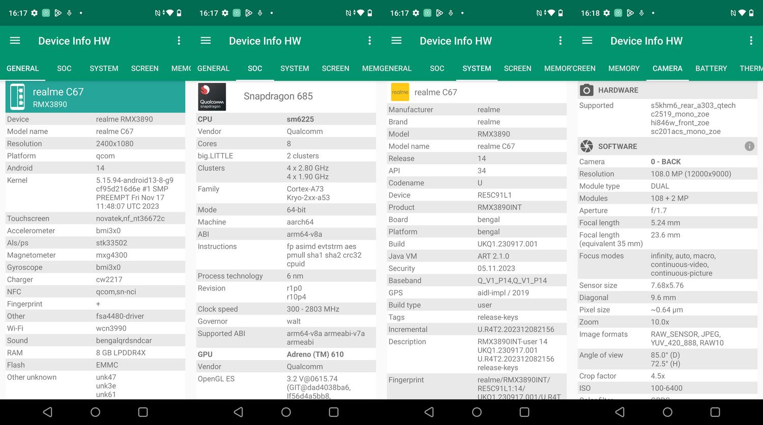Tap the Incremental value U.R4T2.202312082156
This screenshot has height=425, width=763.
(516, 329)
